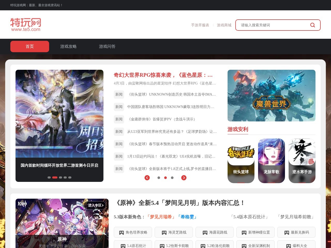Click the 游戏安利 section heading
The height and width of the screenshot is (248, 331).
(238, 129)
